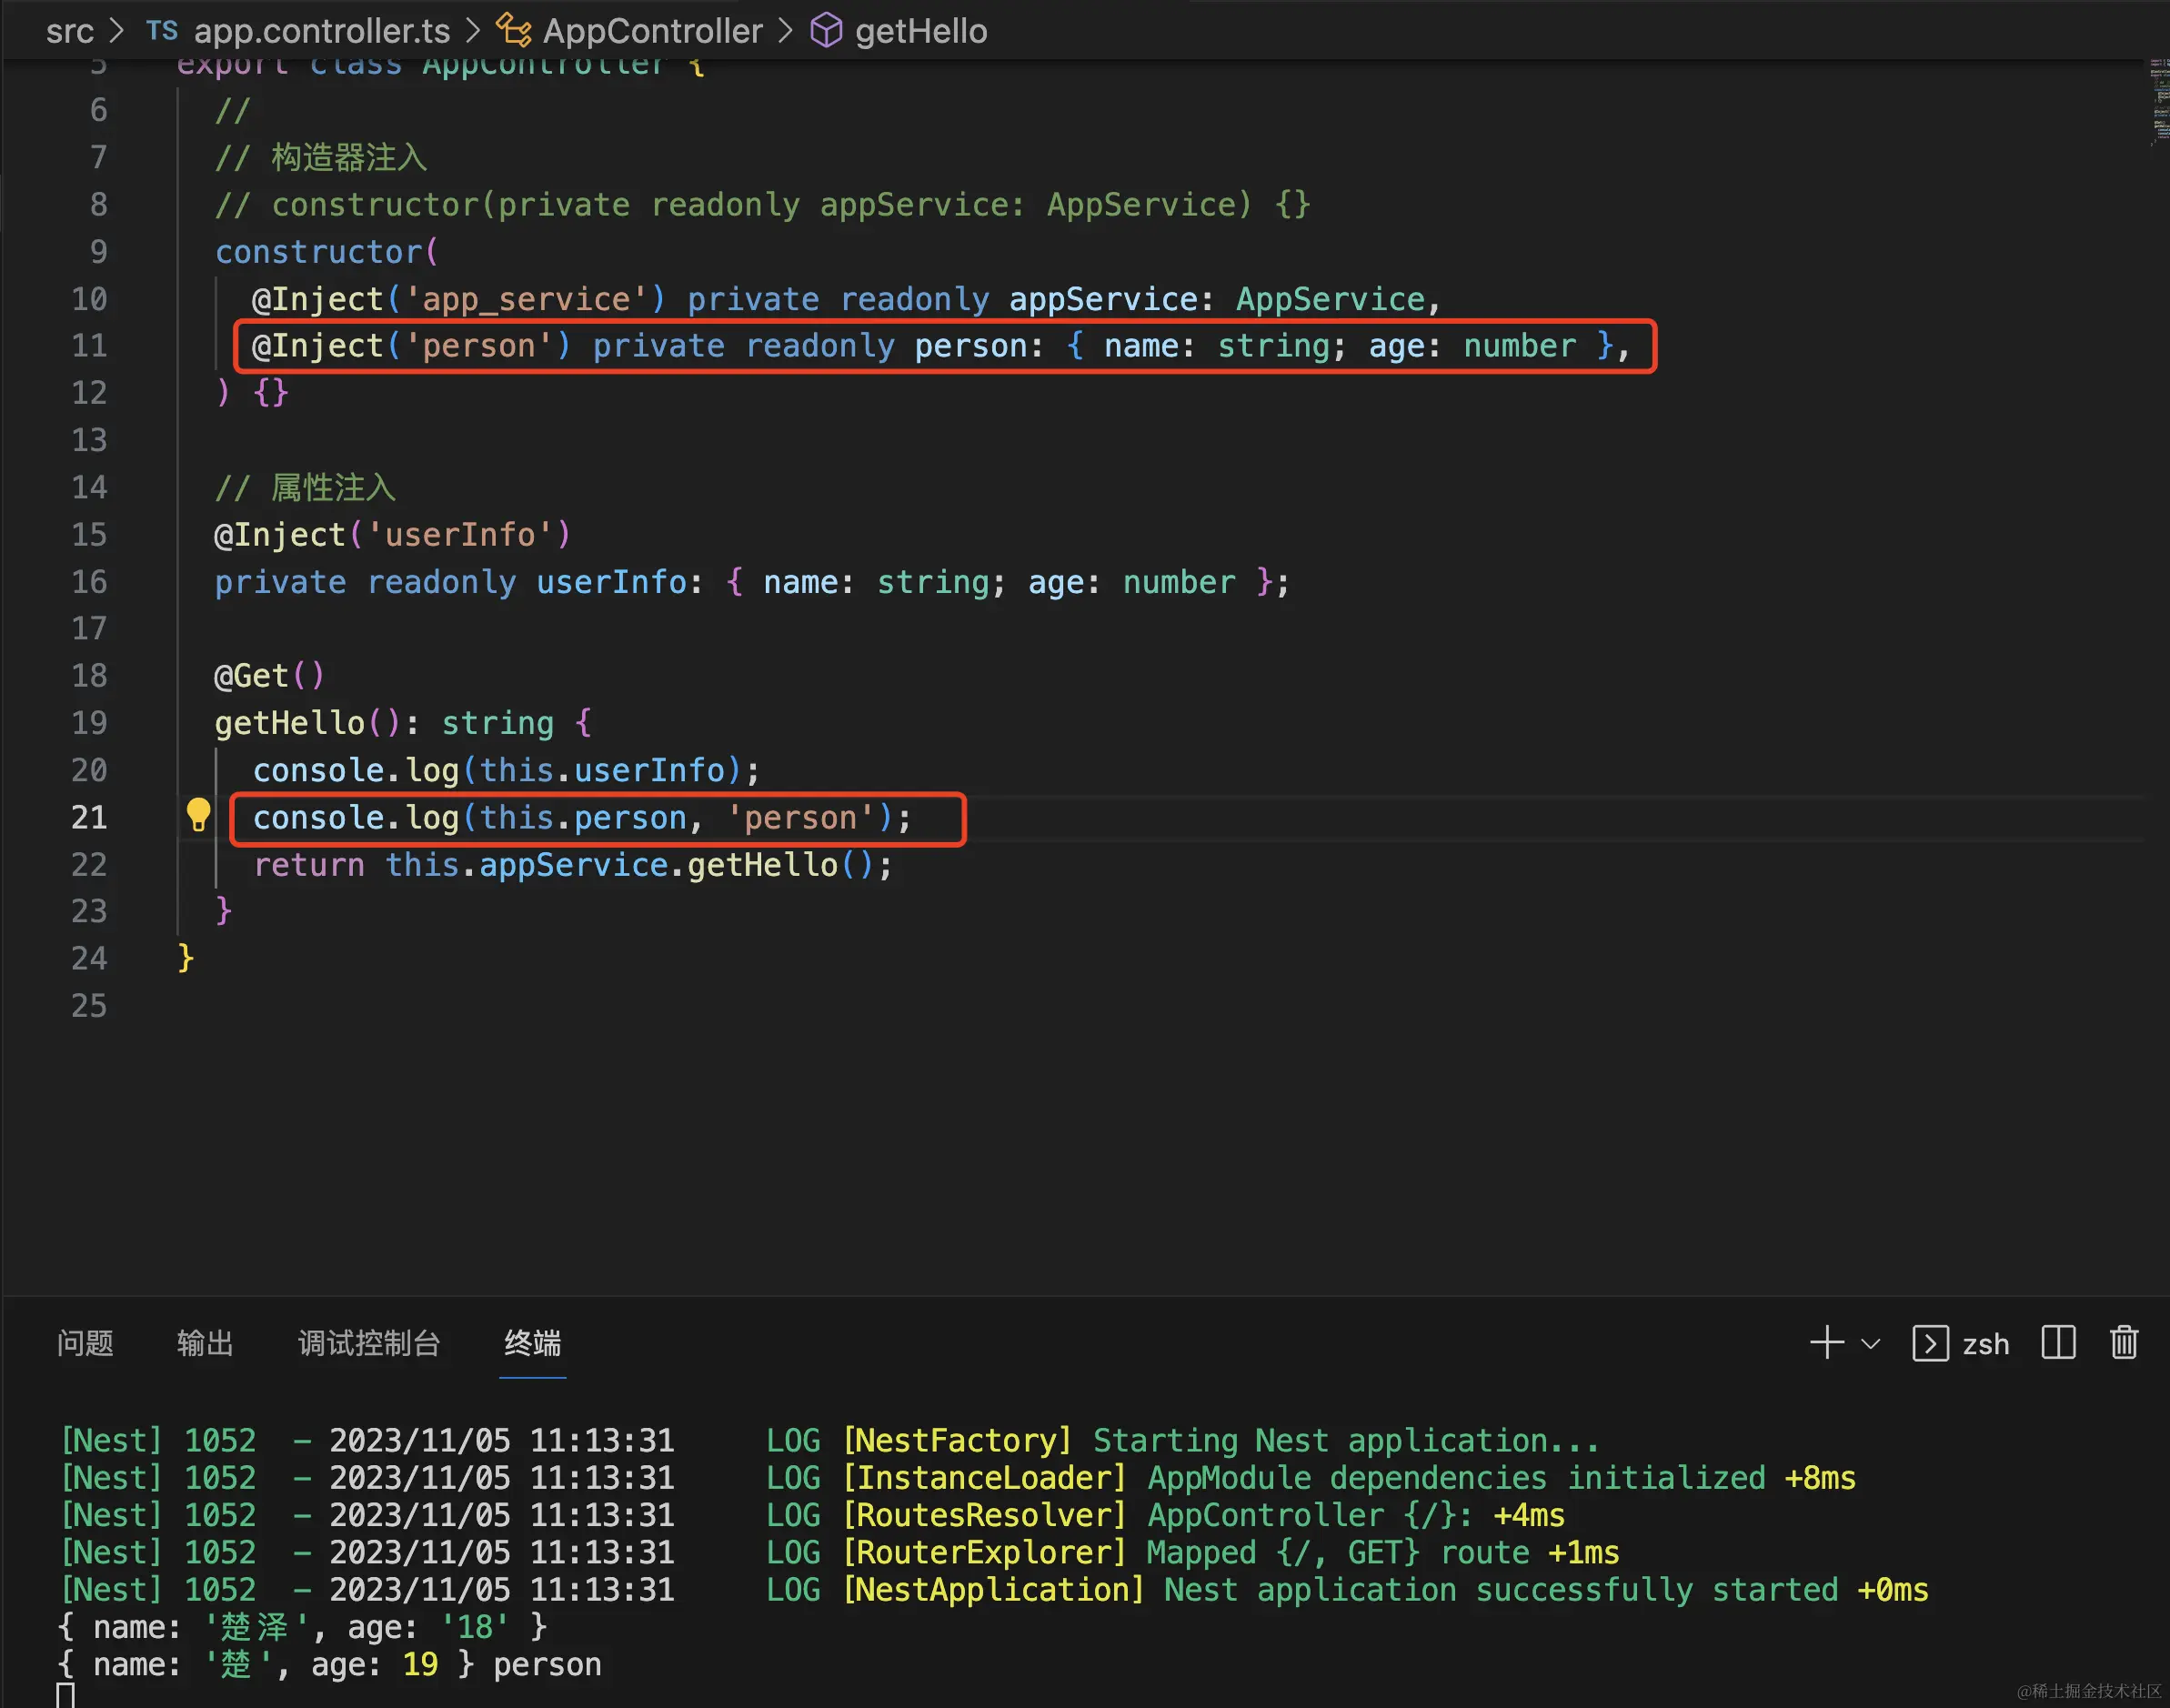The width and height of the screenshot is (2170, 1708).
Task: Click the terminal cursor prompt at bottom
Action: tap(65, 1696)
